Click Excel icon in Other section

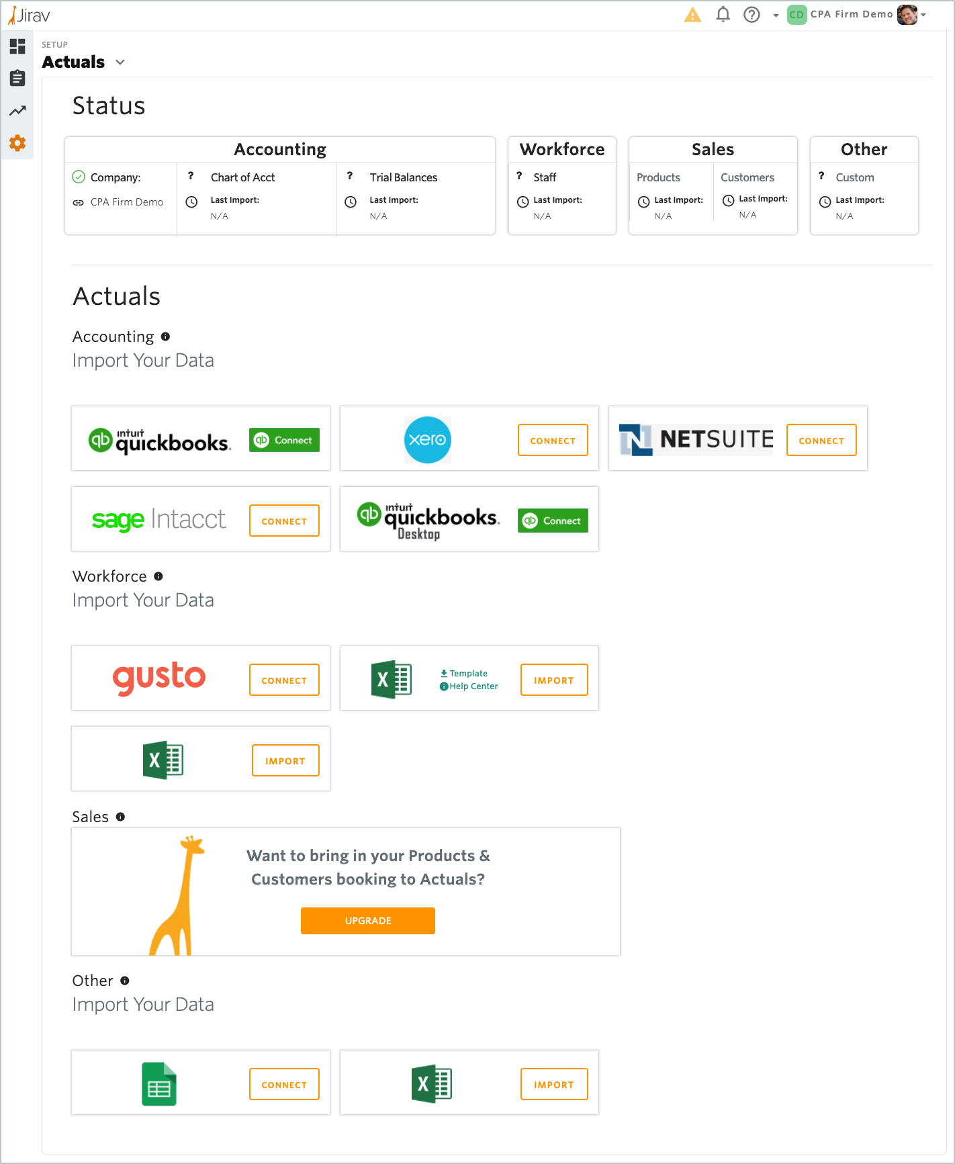432,1083
